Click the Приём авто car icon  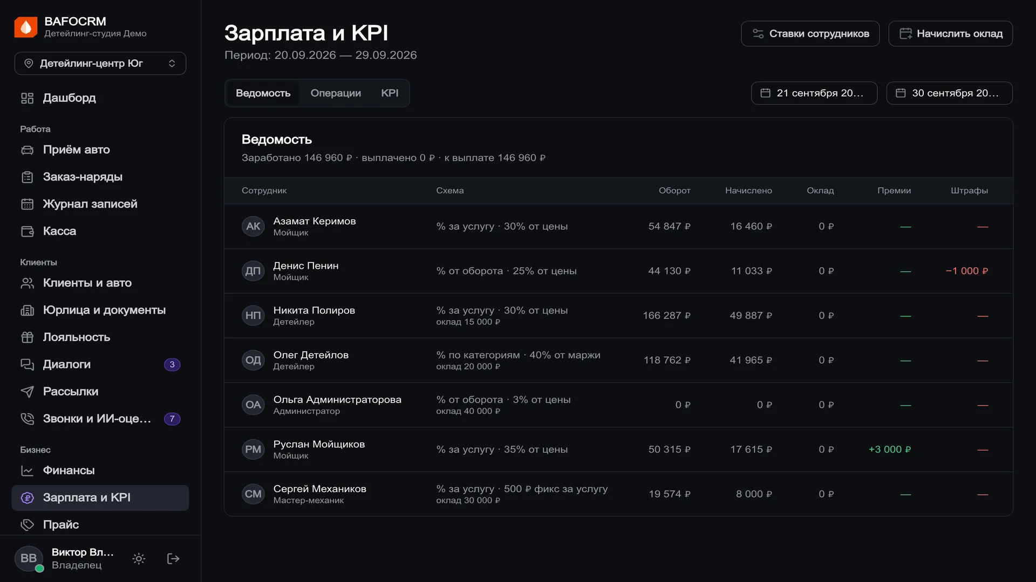[27, 150]
